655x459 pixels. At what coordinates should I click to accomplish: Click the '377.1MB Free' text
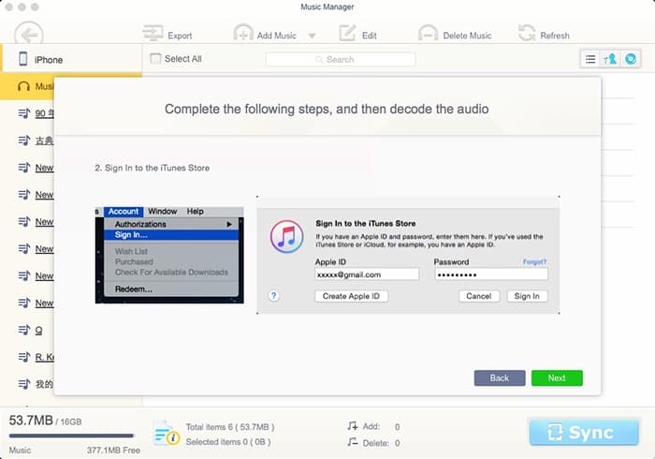[x=113, y=451]
